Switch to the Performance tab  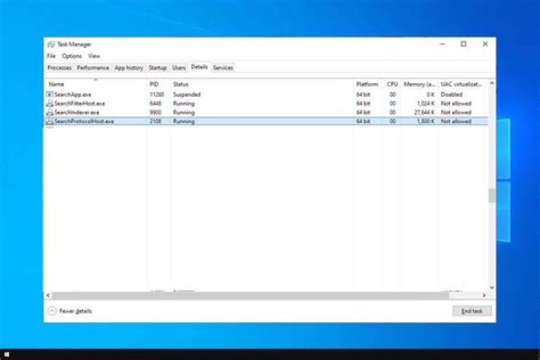(x=93, y=67)
